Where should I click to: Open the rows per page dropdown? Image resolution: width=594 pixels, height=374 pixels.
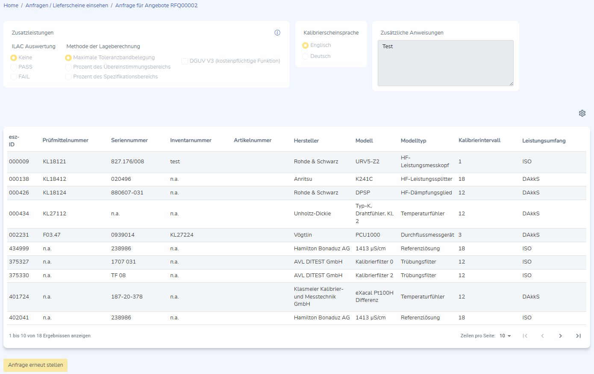tap(505, 336)
